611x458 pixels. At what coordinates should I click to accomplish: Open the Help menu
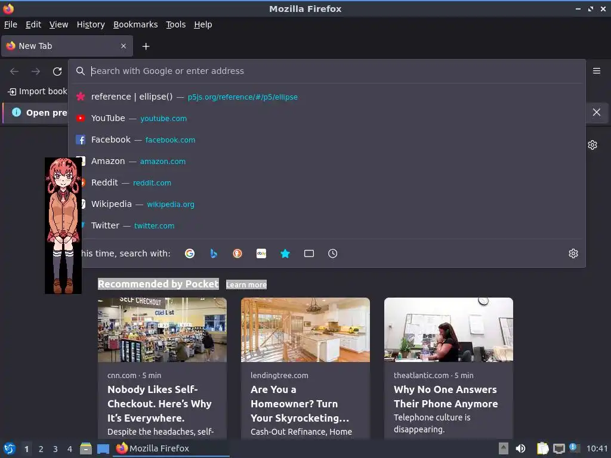[x=203, y=24]
